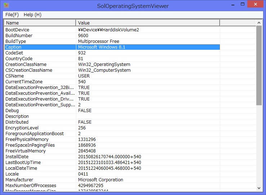This screenshot has height=195, width=266.
Task: Click the value Microsoft Windows 8.1
Action: [x=102, y=47]
